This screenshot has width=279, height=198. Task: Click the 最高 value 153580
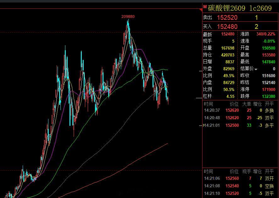point(269,55)
